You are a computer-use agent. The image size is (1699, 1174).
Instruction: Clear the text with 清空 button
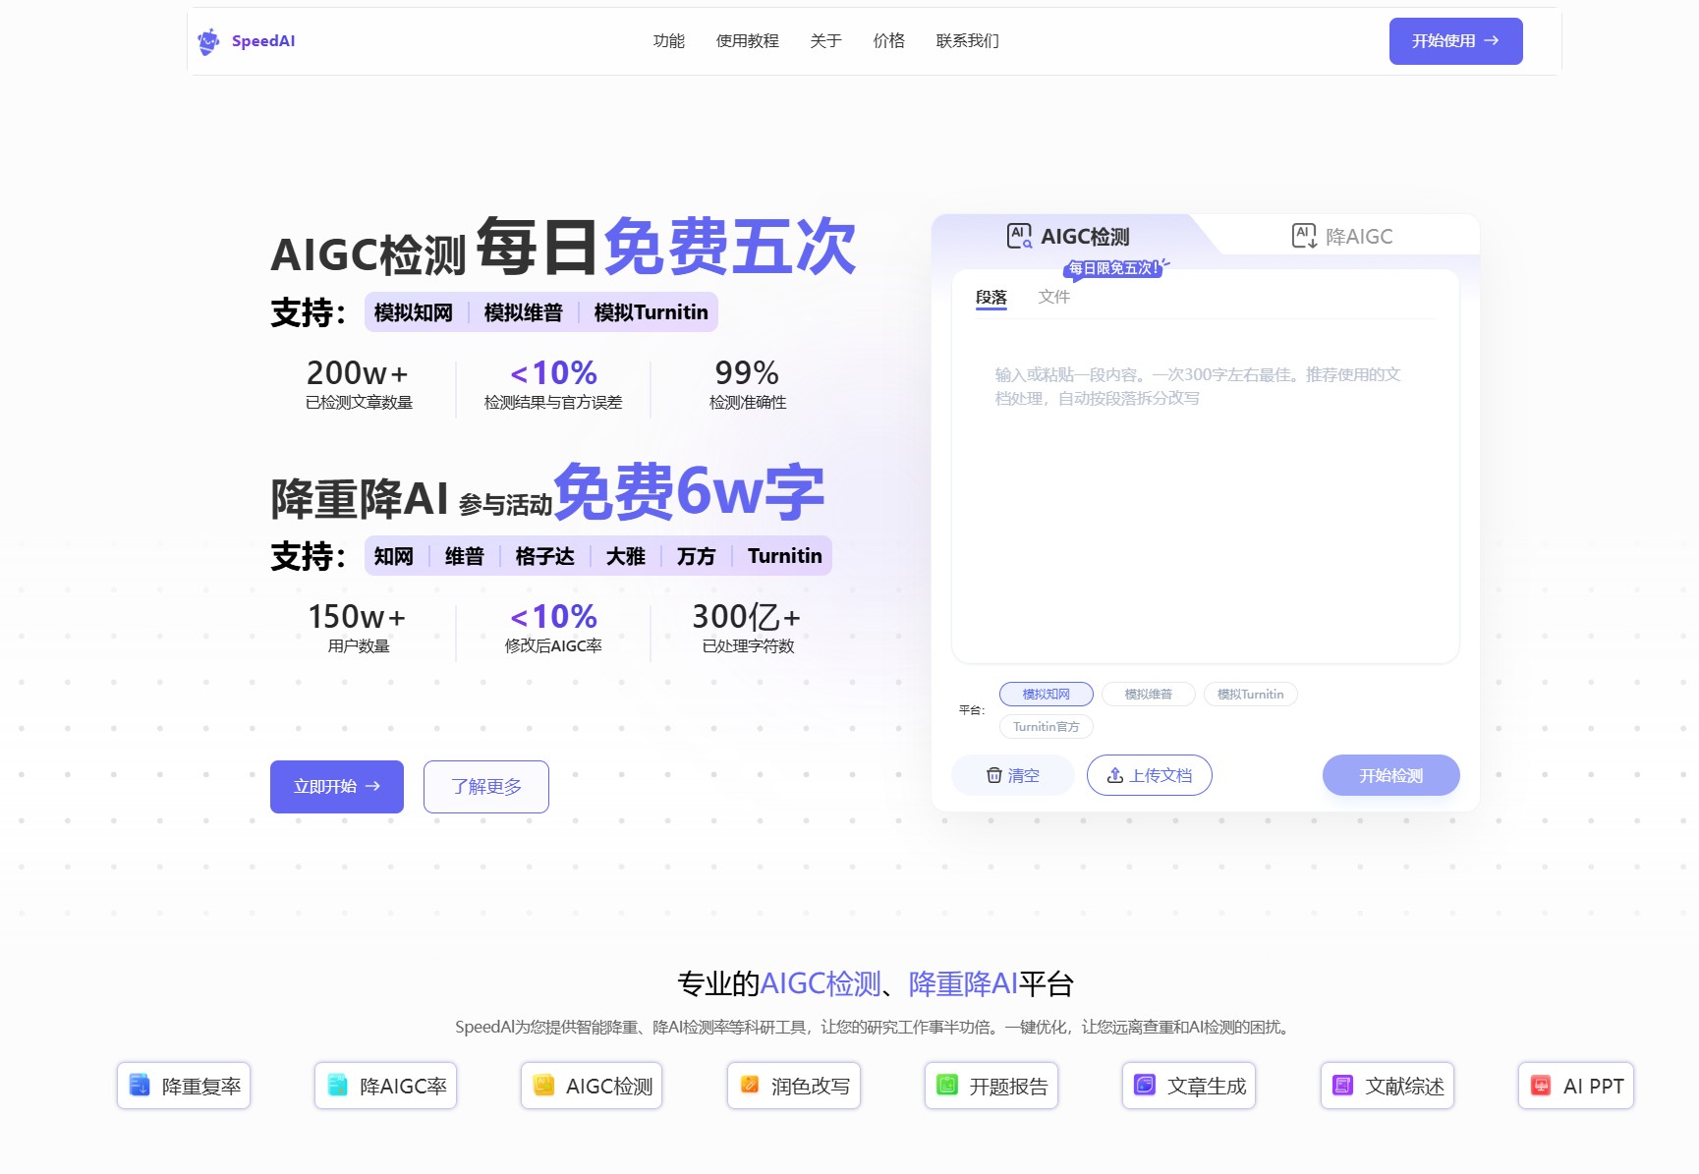coord(1012,776)
